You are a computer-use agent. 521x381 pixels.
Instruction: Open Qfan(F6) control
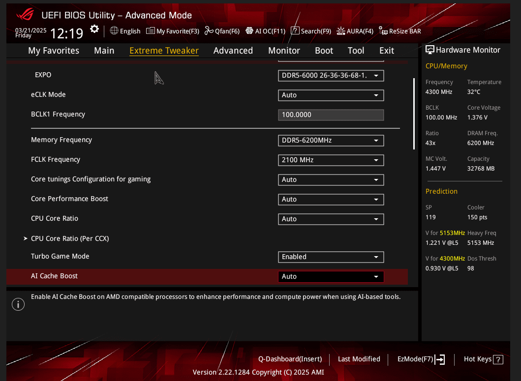point(222,31)
